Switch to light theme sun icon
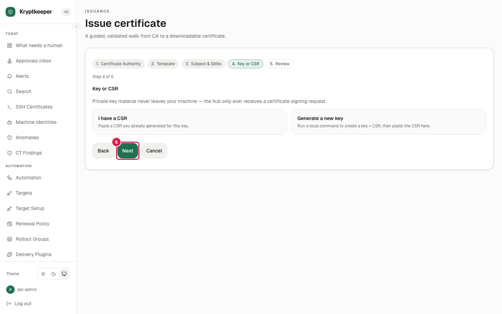502x314 pixels. (43, 274)
